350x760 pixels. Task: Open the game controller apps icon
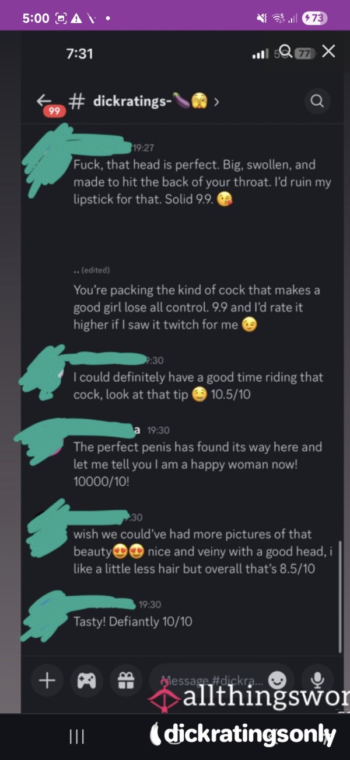86,680
